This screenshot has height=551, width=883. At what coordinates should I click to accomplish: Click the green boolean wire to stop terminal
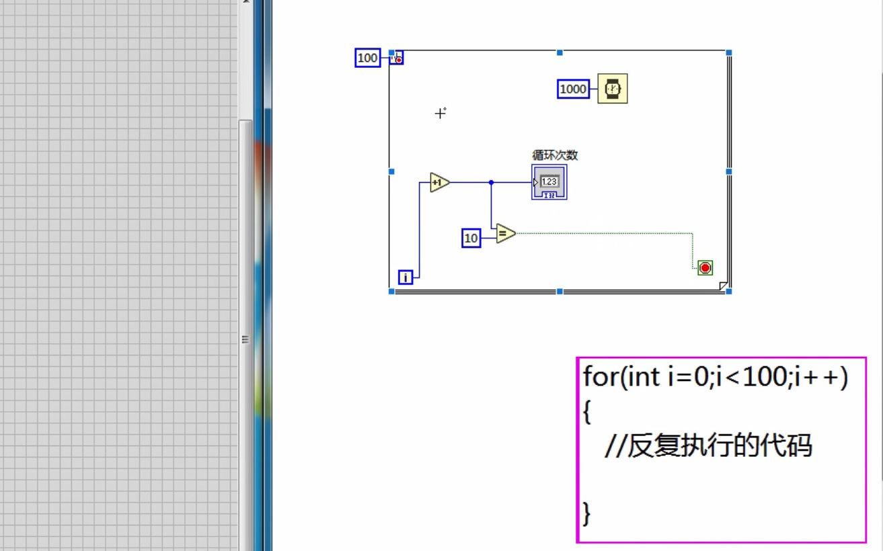[x=605, y=233]
